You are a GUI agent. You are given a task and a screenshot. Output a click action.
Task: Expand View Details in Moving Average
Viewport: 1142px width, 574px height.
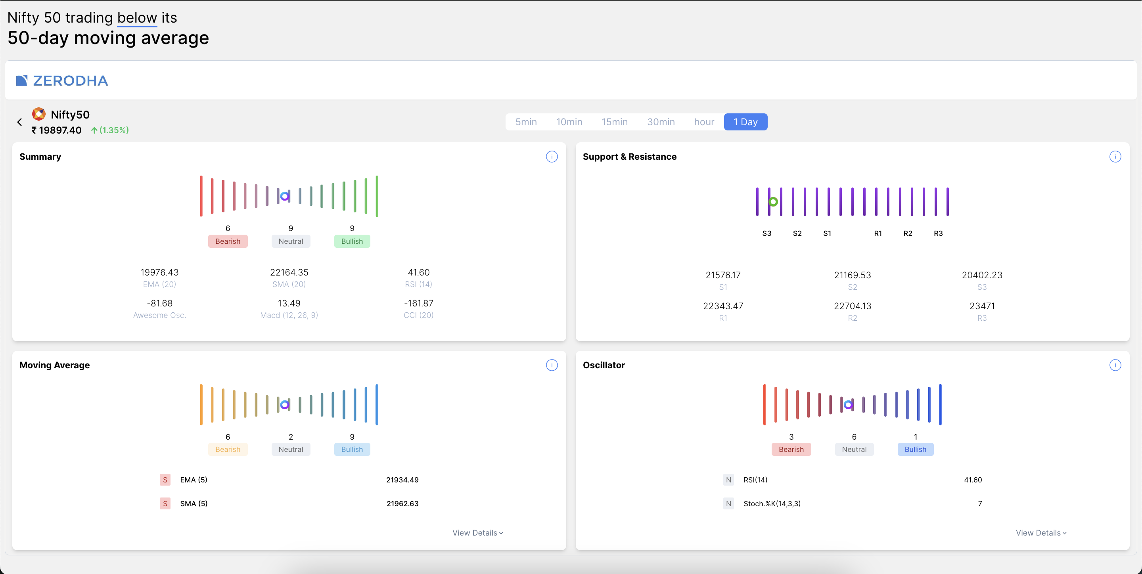(x=477, y=533)
